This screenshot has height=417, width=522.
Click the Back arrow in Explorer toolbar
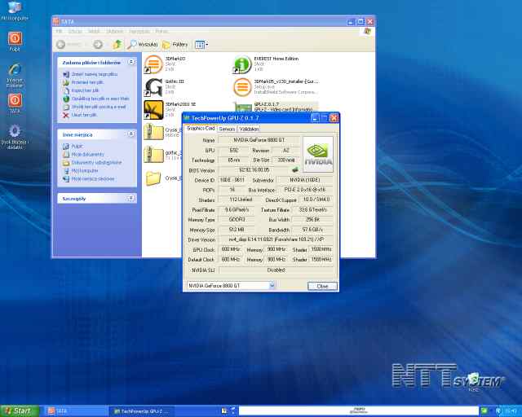pyautogui.click(x=60, y=45)
